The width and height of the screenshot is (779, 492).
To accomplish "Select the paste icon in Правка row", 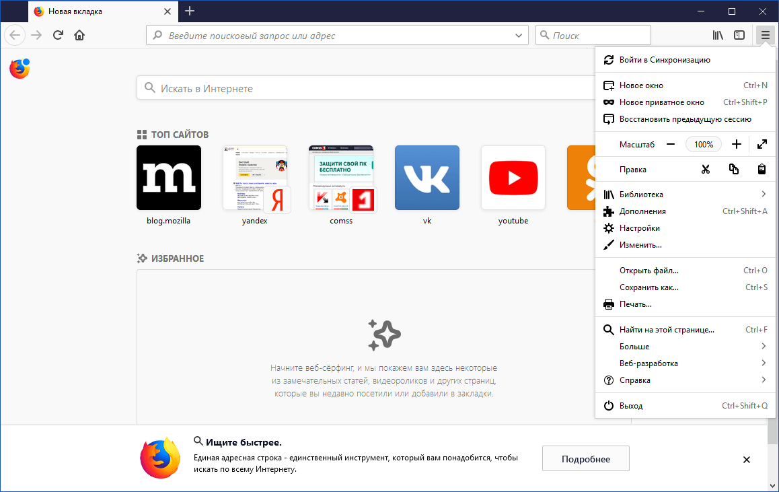I will (762, 169).
